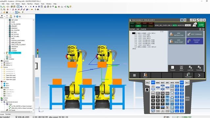The image size is (210, 118).
Task: Click the yellow measure ruler toolbar icon
Action: (x=32, y=10)
